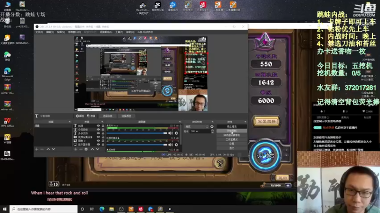Open Task View from taskbar
Image resolution: width=380 pixels, height=213 pixels.
coord(92,209)
